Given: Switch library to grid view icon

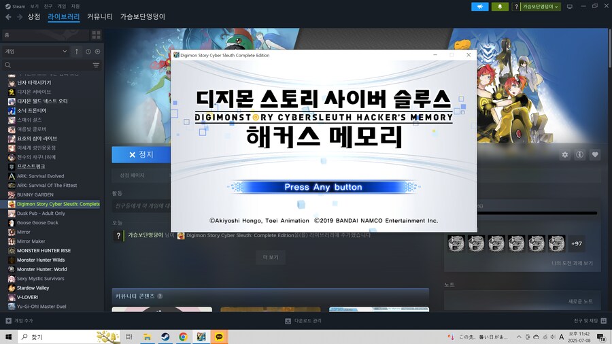Looking at the screenshot, I should pyautogui.click(x=96, y=35).
